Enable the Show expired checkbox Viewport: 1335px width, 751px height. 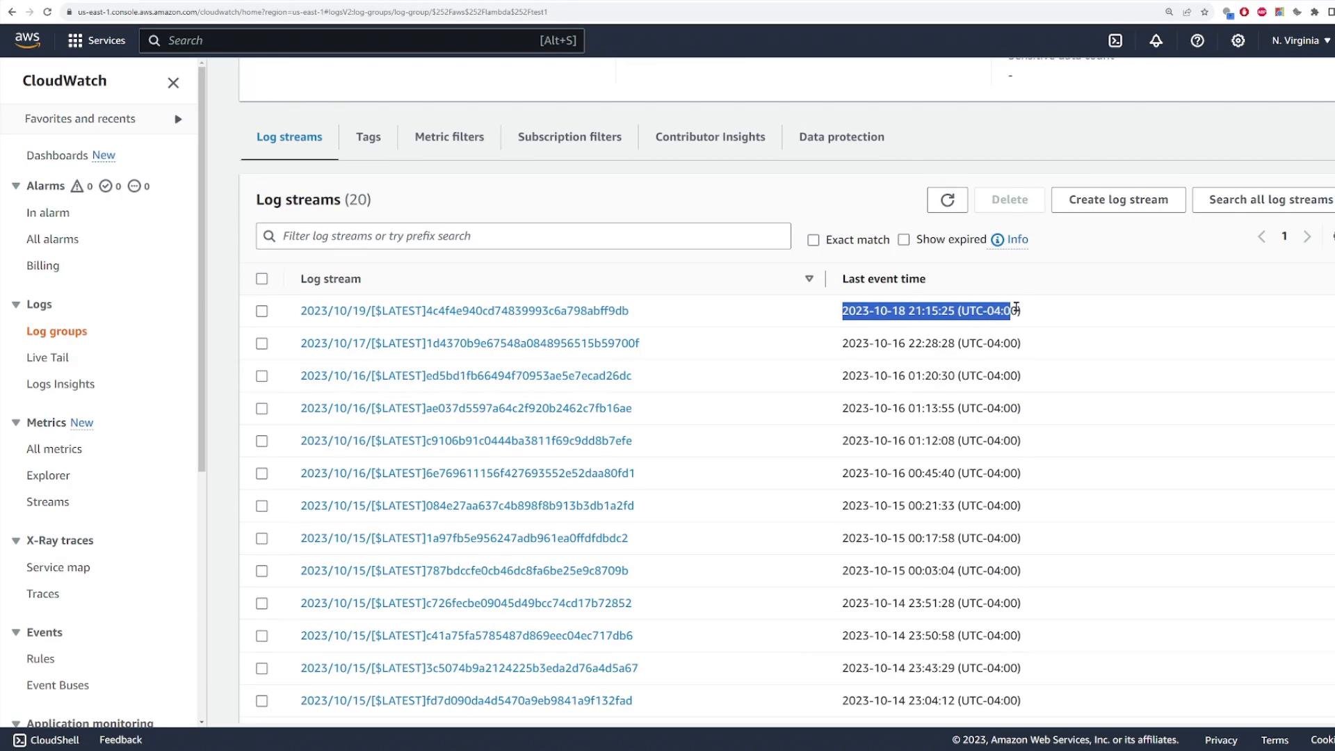(x=903, y=239)
